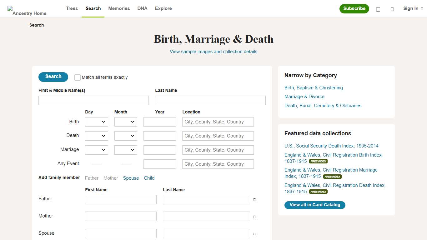The image size is (427, 240).
Task: Open the Birth day dropdown
Action: [x=96, y=122]
